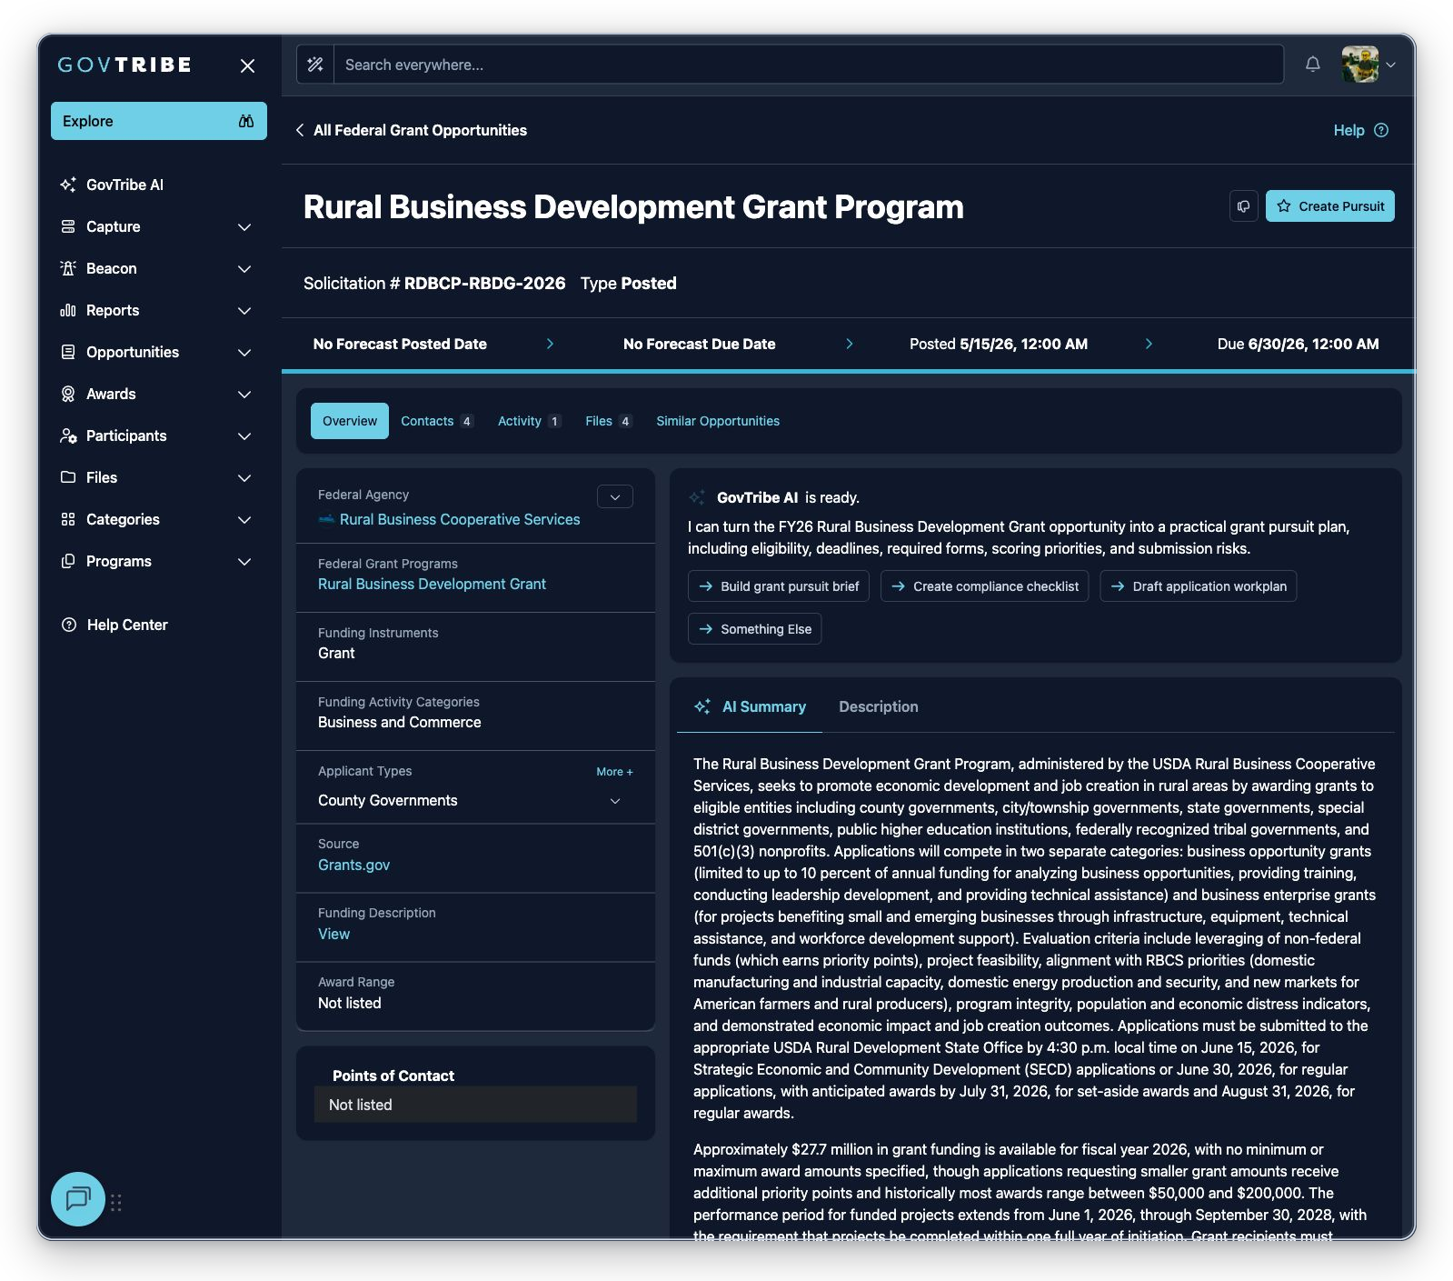Open the Rural Business Development Grant link
The image size is (1453, 1281).
point(432,584)
